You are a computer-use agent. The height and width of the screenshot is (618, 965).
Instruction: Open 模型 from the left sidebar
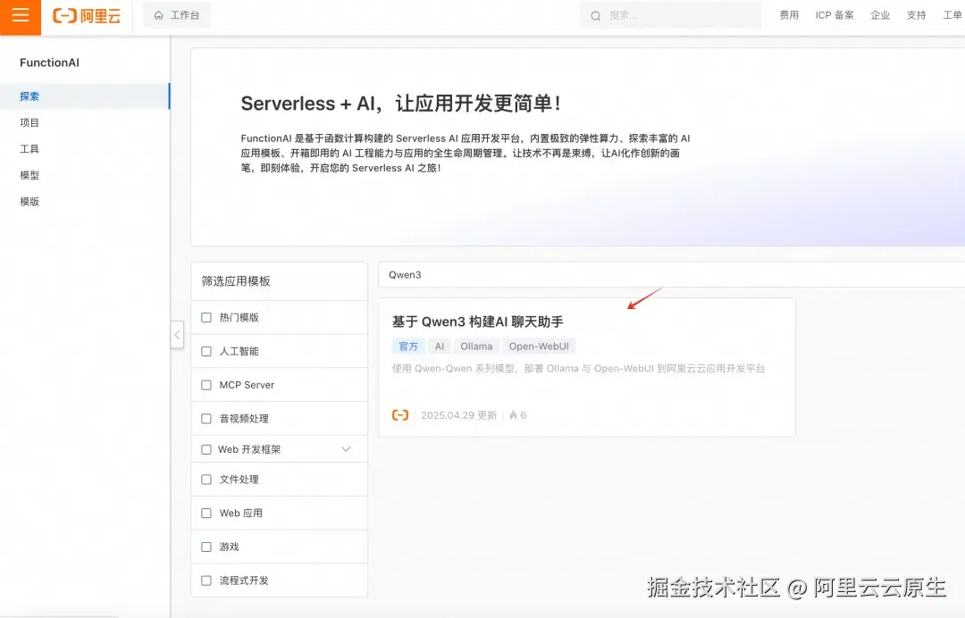pos(29,175)
